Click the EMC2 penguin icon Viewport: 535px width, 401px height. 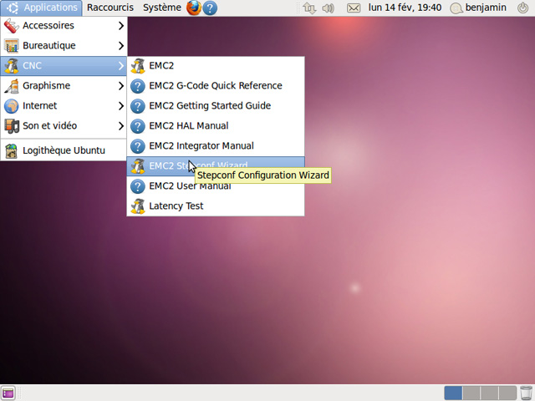138,65
